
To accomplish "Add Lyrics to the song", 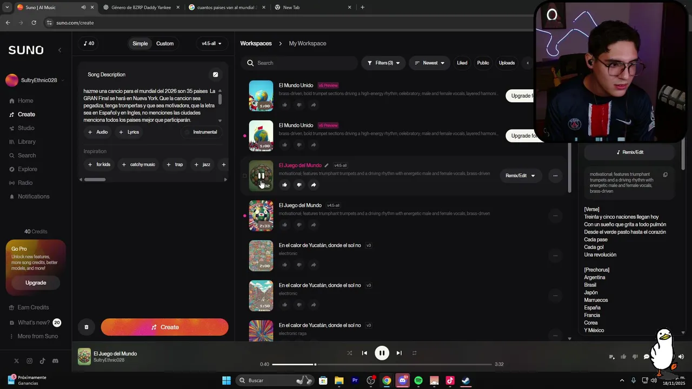I will (129, 132).
